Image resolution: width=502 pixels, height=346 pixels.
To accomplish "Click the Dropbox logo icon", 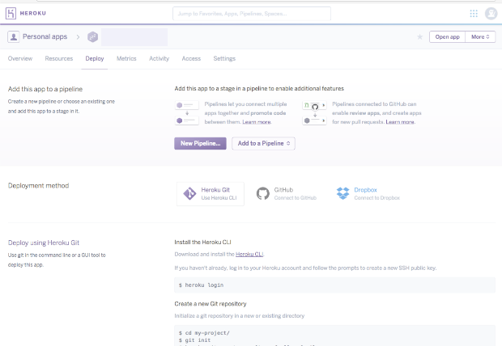I will pyautogui.click(x=342, y=193).
